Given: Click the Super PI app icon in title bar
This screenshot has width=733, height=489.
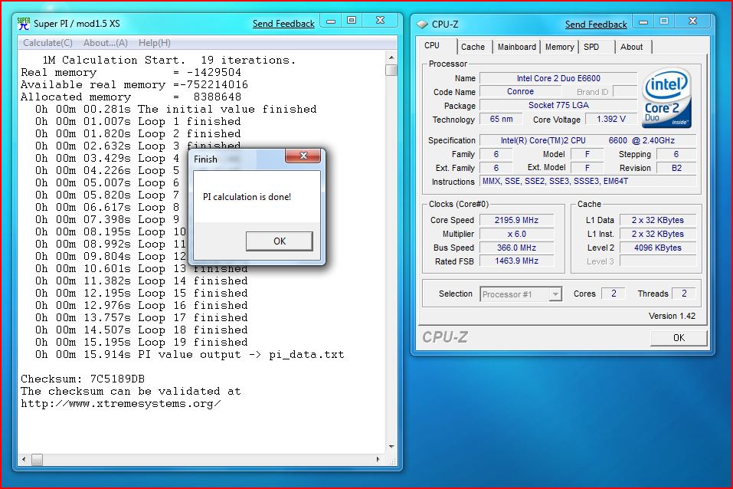Looking at the screenshot, I should [x=24, y=24].
